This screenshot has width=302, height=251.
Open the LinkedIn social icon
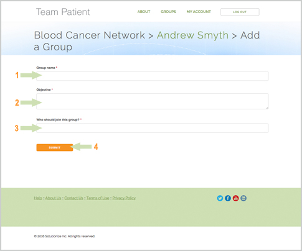click(x=243, y=198)
